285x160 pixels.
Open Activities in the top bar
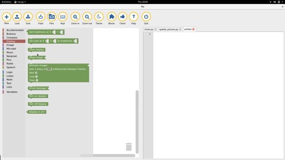tap(6, 2)
